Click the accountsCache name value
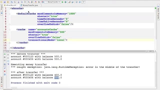 (x=47, y=29)
